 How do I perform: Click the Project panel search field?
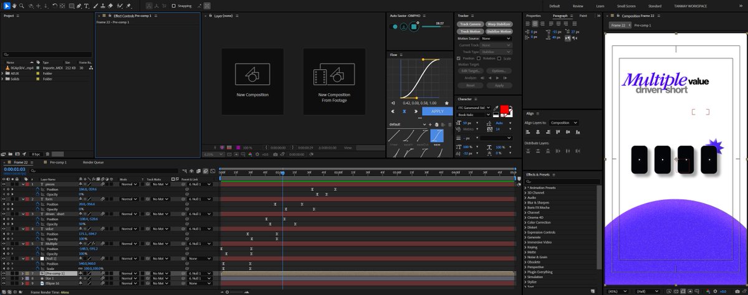pos(48,54)
